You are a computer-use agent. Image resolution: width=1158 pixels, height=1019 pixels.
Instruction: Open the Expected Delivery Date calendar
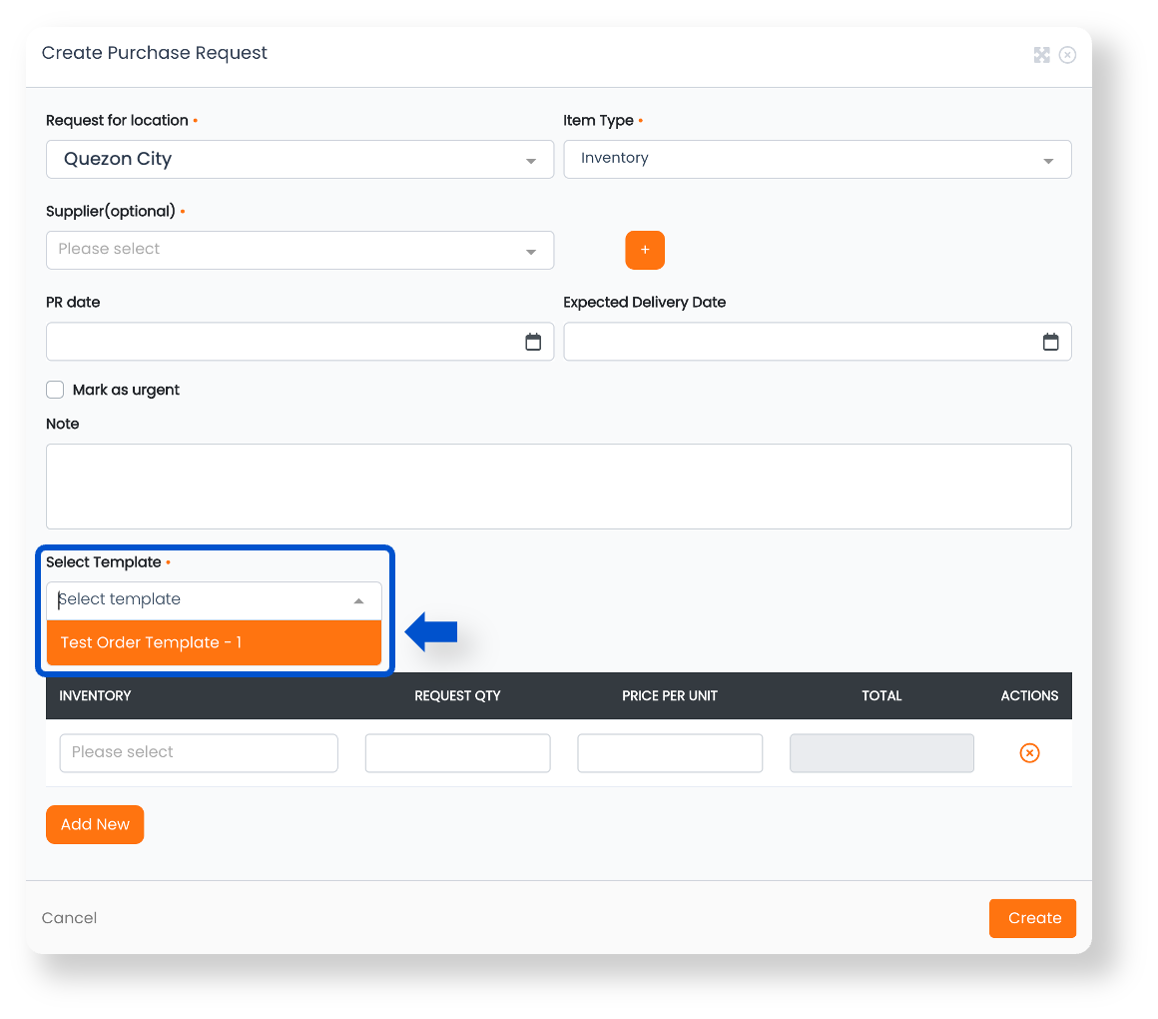[1051, 342]
